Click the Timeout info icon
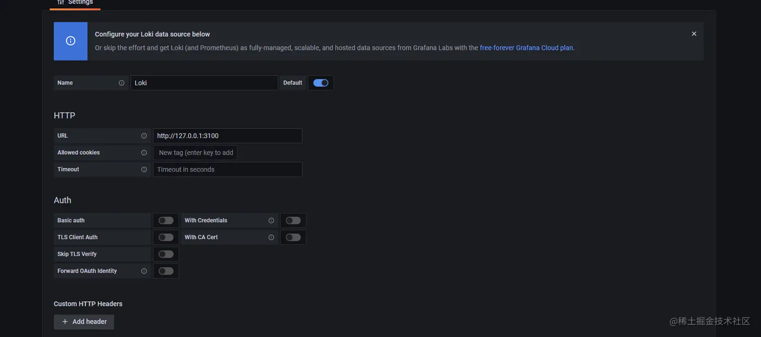This screenshot has height=337, width=761. pos(144,170)
